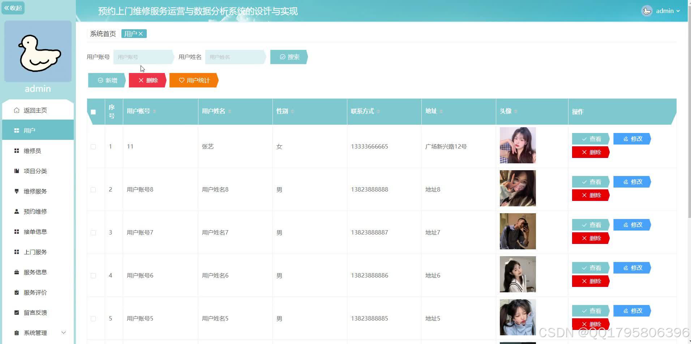The image size is (691, 344).
Task: Sort by the 头像 column arrows
Action: [x=516, y=111]
